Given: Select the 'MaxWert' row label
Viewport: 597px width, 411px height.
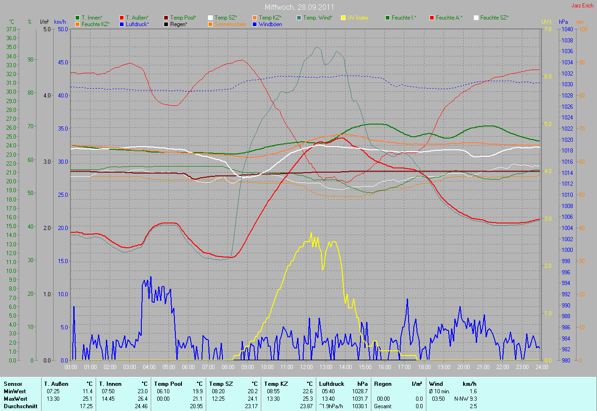Looking at the screenshot, I should pos(15,399).
